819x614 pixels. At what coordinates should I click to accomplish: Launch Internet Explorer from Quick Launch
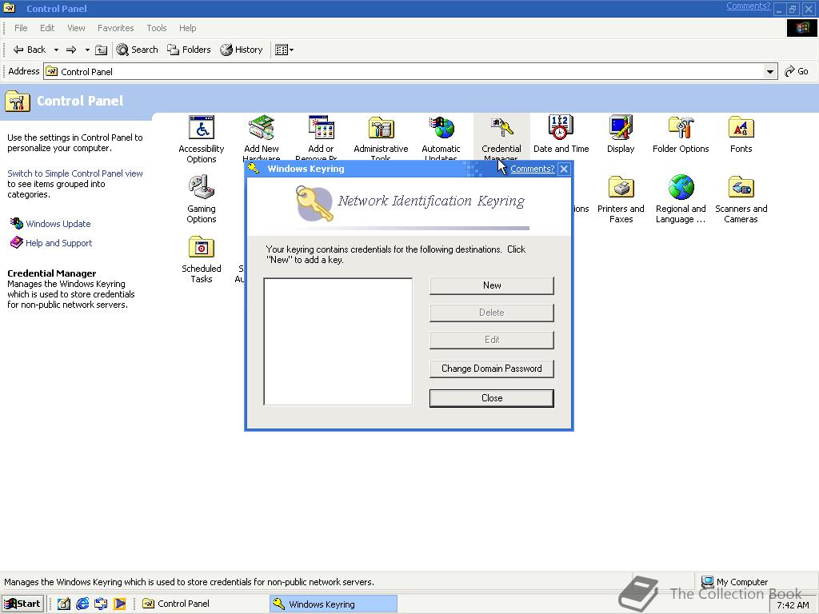[x=82, y=604]
